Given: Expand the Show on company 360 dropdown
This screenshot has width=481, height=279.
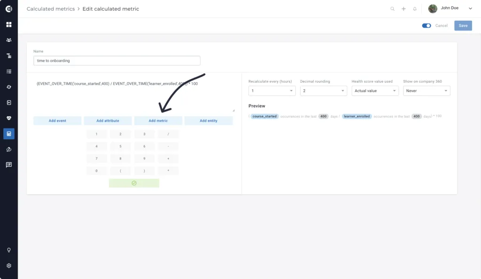Looking at the screenshot, I should [x=427, y=91].
